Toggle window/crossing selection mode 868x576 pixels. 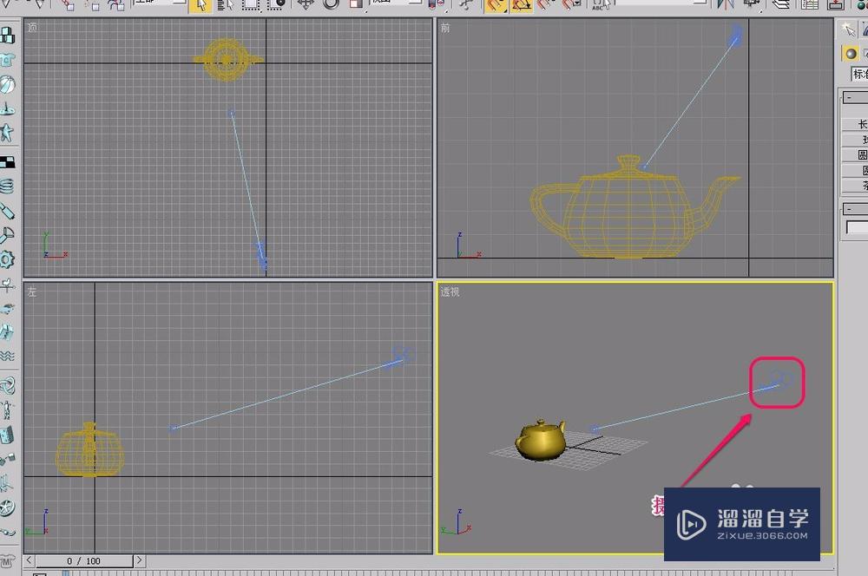(276, 5)
